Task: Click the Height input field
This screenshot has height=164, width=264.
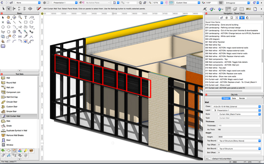Action: pos(239,137)
